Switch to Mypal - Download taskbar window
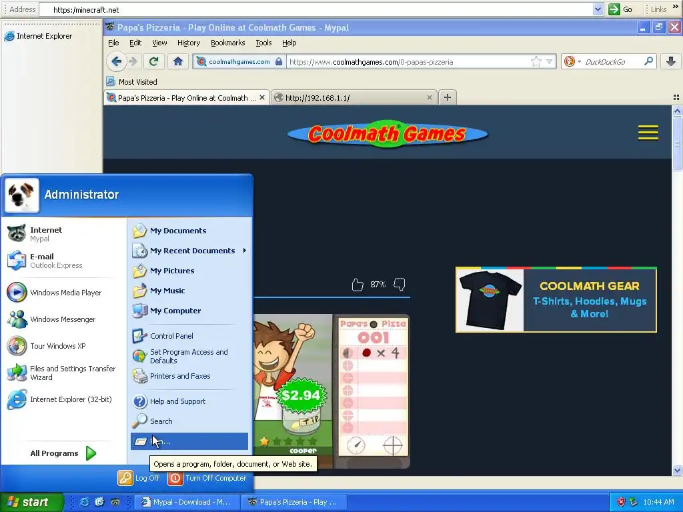Viewport: 683px width, 512px height. pos(187,502)
